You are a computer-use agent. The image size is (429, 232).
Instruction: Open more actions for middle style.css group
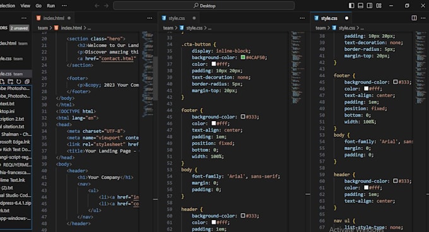302,18
